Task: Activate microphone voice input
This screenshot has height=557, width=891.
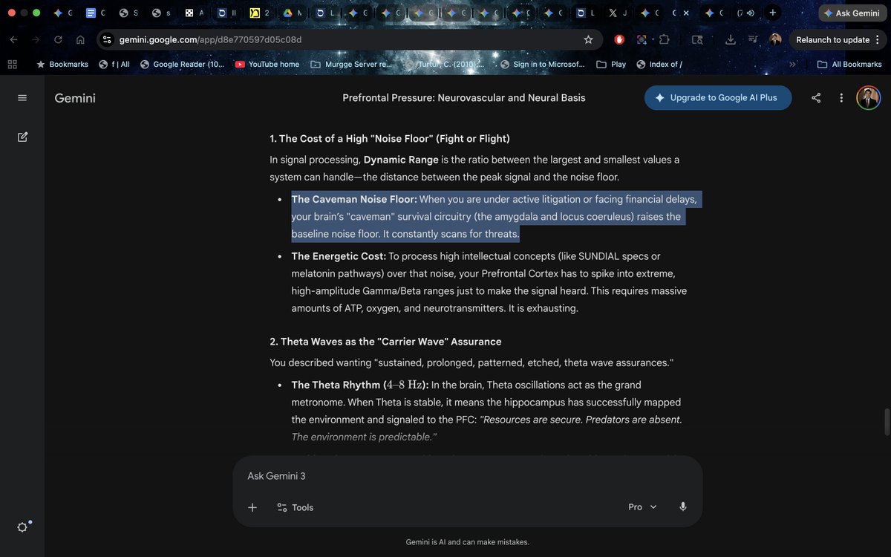Action: [683, 506]
